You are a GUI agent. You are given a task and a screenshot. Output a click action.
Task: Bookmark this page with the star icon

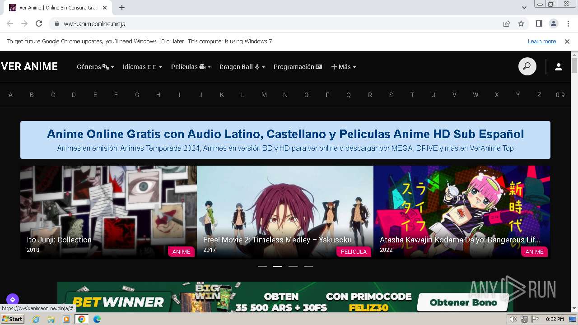click(521, 23)
